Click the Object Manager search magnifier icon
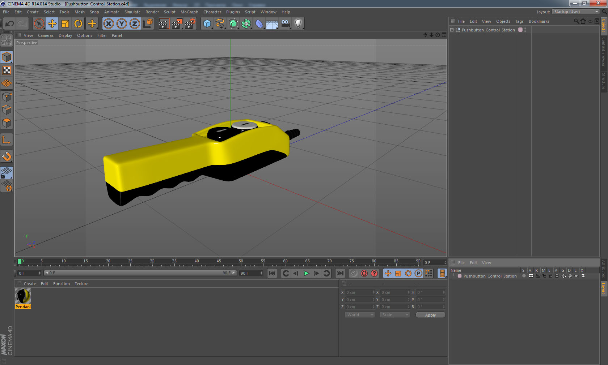Image resolution: width=608 pixels, height=365 pixels. [x=576, y=21]
